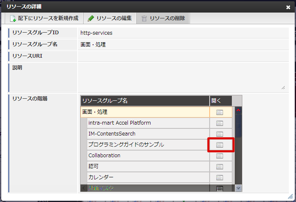Click the dialog resize handle corner
Screen dimensions: 296x202
(x=290, y=196)
